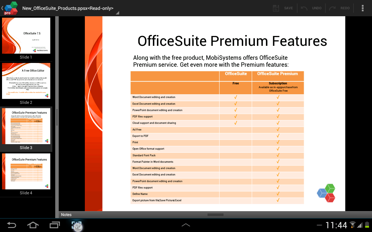Click the Save disk icon
Viewport: 372px width, 232px height.
[x=276, y=8]
